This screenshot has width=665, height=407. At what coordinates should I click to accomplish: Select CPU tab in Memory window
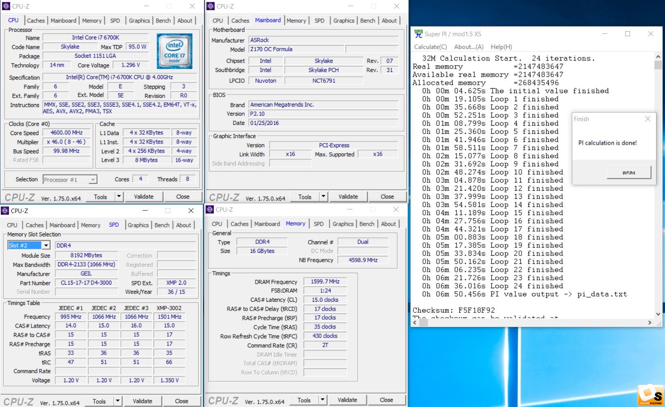pos(217,224)
